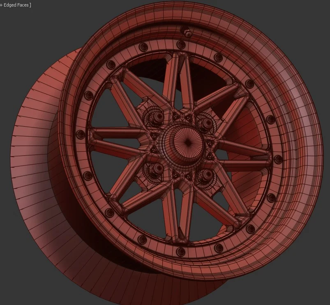Open the viewport "+" options menu
Viewport: 330px width, 305px height.
[2, 5]
